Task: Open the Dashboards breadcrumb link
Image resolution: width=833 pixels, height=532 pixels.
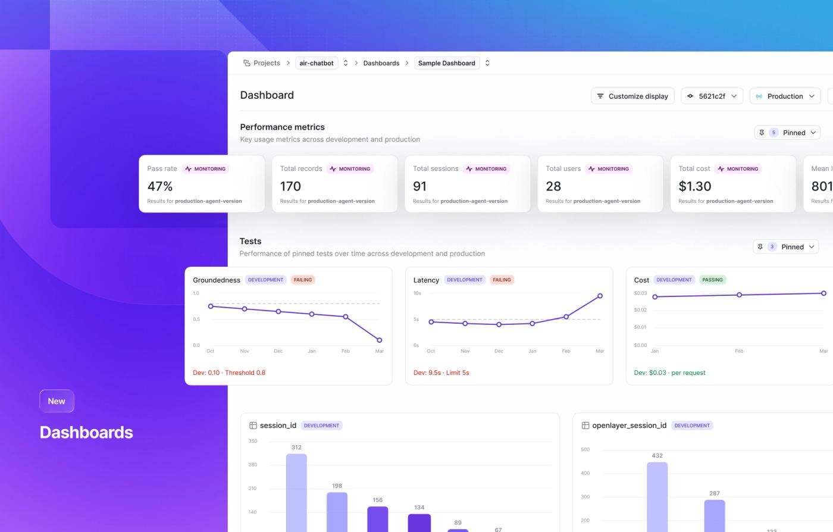Action: point(381,63)
